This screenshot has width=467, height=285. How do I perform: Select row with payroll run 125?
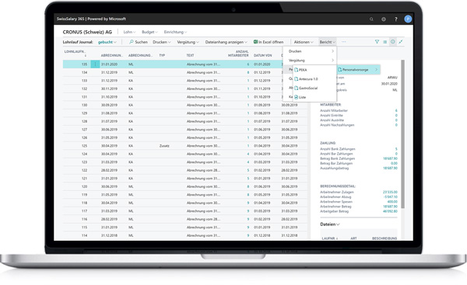[184, 146]
